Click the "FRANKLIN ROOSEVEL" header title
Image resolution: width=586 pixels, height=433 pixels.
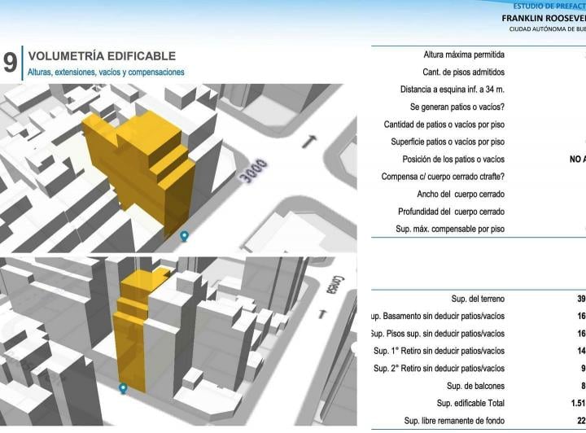coord(544,18)
